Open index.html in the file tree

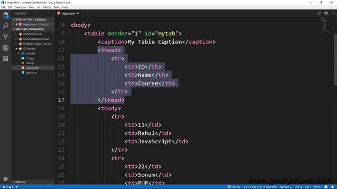point(33,68)
